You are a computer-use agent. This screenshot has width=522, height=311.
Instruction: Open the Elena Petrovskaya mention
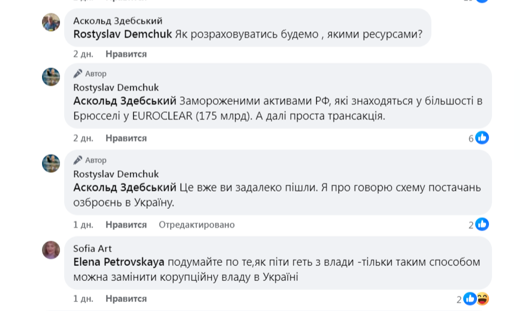(119, 262)
